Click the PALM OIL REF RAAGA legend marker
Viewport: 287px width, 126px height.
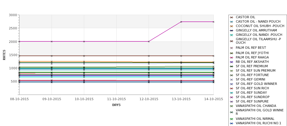231,58
